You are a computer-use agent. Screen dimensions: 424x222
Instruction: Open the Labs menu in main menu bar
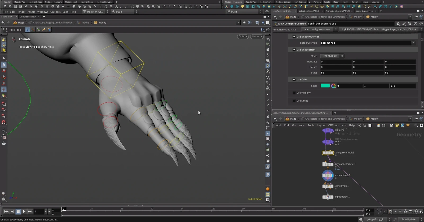tap(65, 12)
